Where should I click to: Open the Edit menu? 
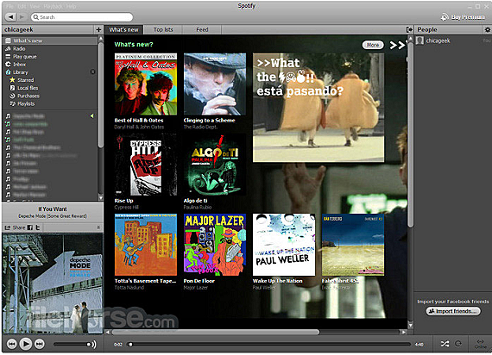click(x=22, y=6)
